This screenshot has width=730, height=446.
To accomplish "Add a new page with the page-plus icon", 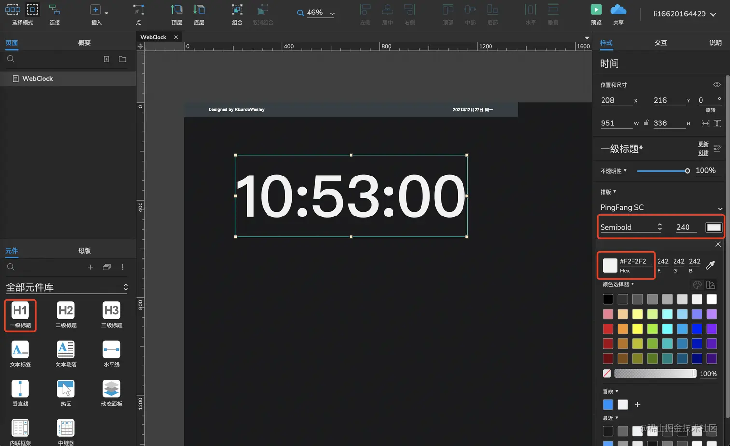I will pyautogui.click(x=106, y=59).
